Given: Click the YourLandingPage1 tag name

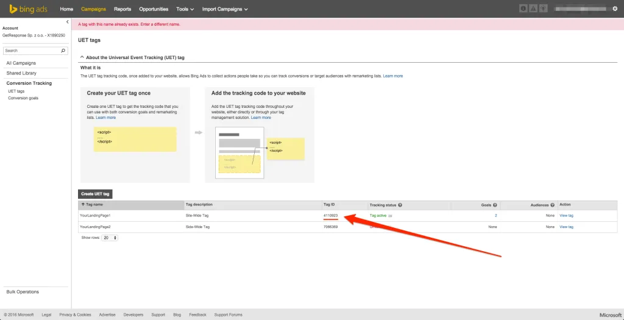Looking at the screenshot, I should pyautogui.click(x=95, y=215).
